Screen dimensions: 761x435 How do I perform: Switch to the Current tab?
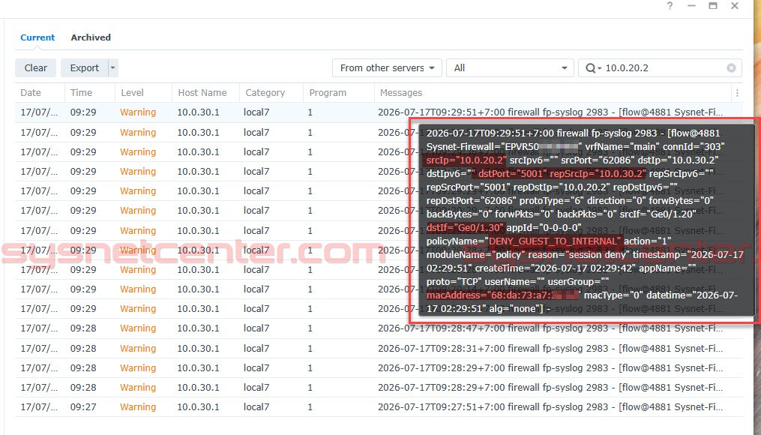[x=37, y=37]
